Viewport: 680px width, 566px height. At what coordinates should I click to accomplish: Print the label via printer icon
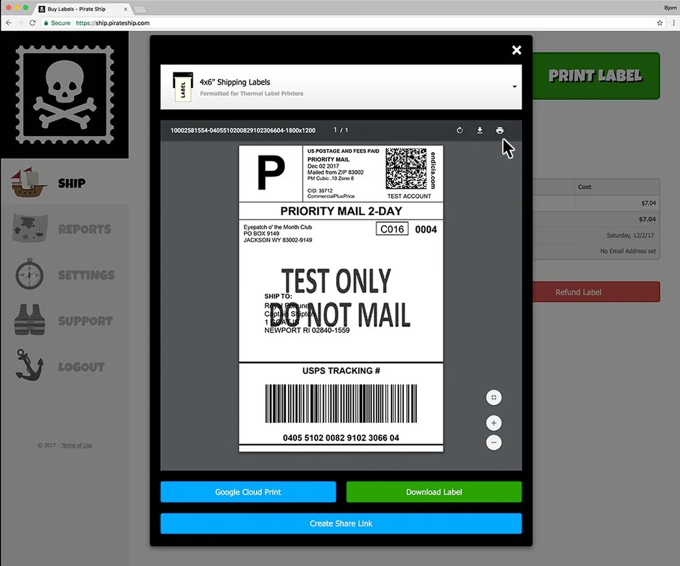pyautogui.click(x=499, y=130)
